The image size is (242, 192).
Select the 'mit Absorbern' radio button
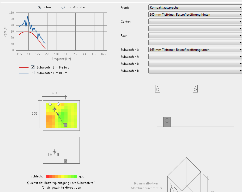tap(63, 7)
